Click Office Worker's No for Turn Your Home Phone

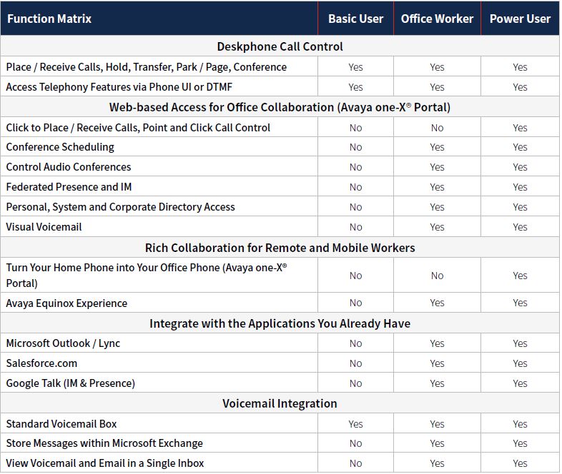click(x=437, y=276)
